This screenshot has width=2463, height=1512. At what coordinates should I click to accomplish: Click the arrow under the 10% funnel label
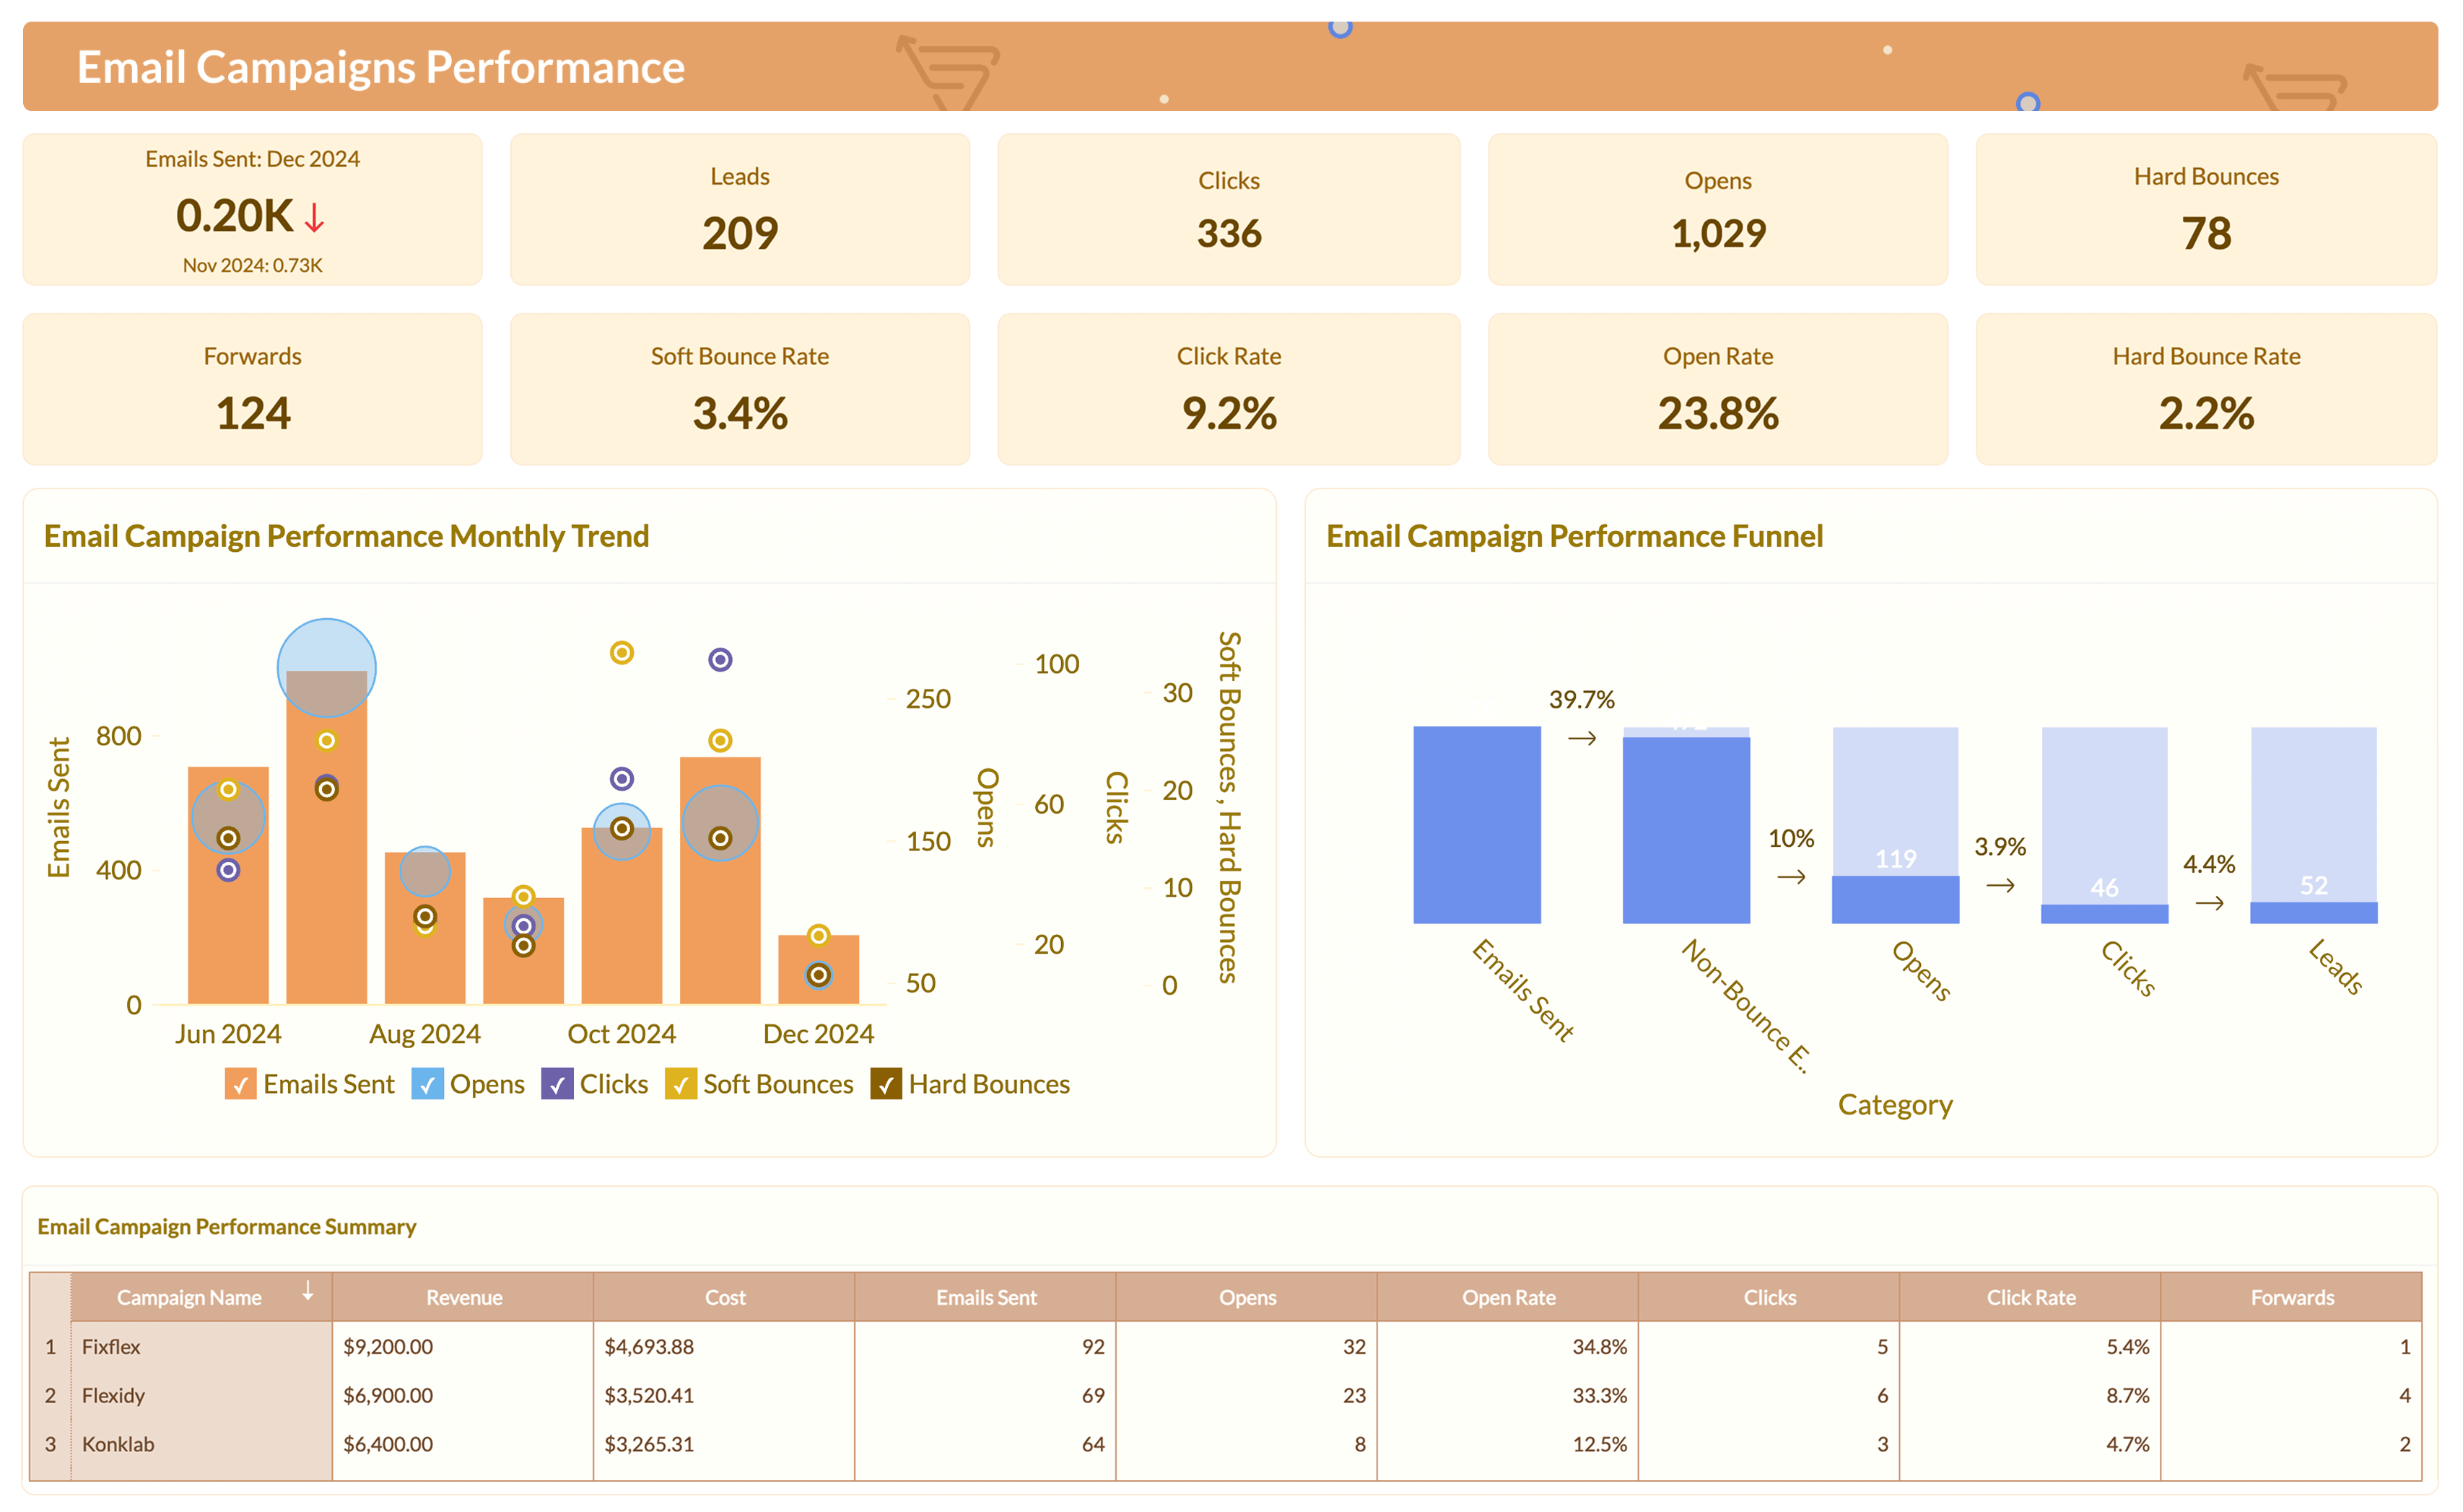(x=1791, y=877)
